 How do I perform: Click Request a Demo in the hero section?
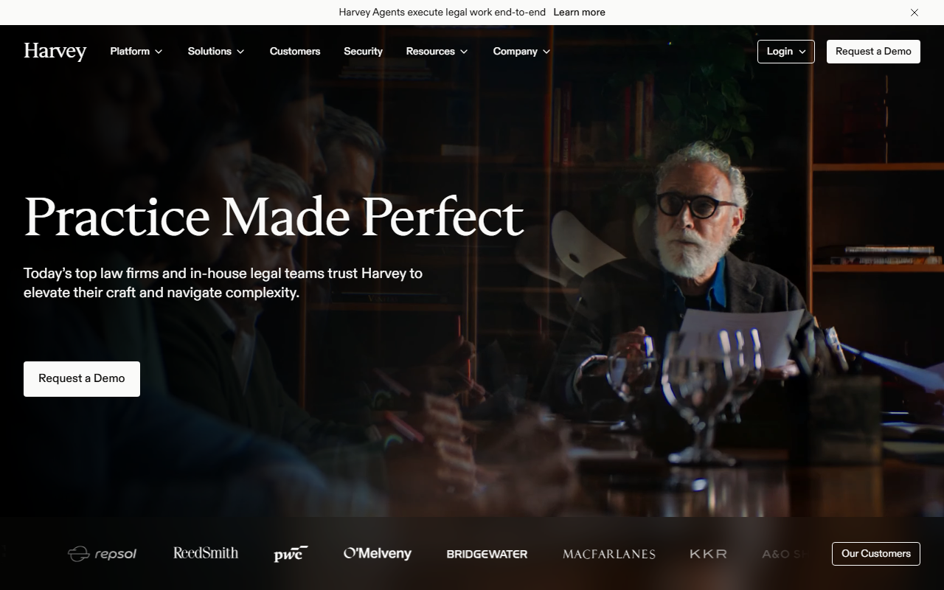tap(82, 379)
